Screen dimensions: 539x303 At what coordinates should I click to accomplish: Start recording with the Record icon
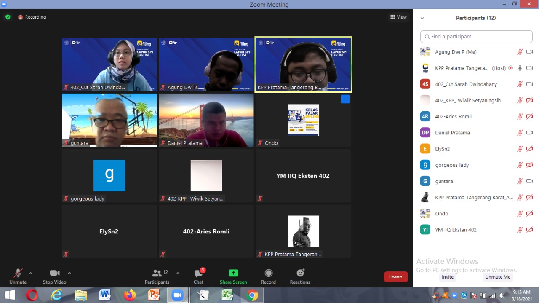[268, 274]
